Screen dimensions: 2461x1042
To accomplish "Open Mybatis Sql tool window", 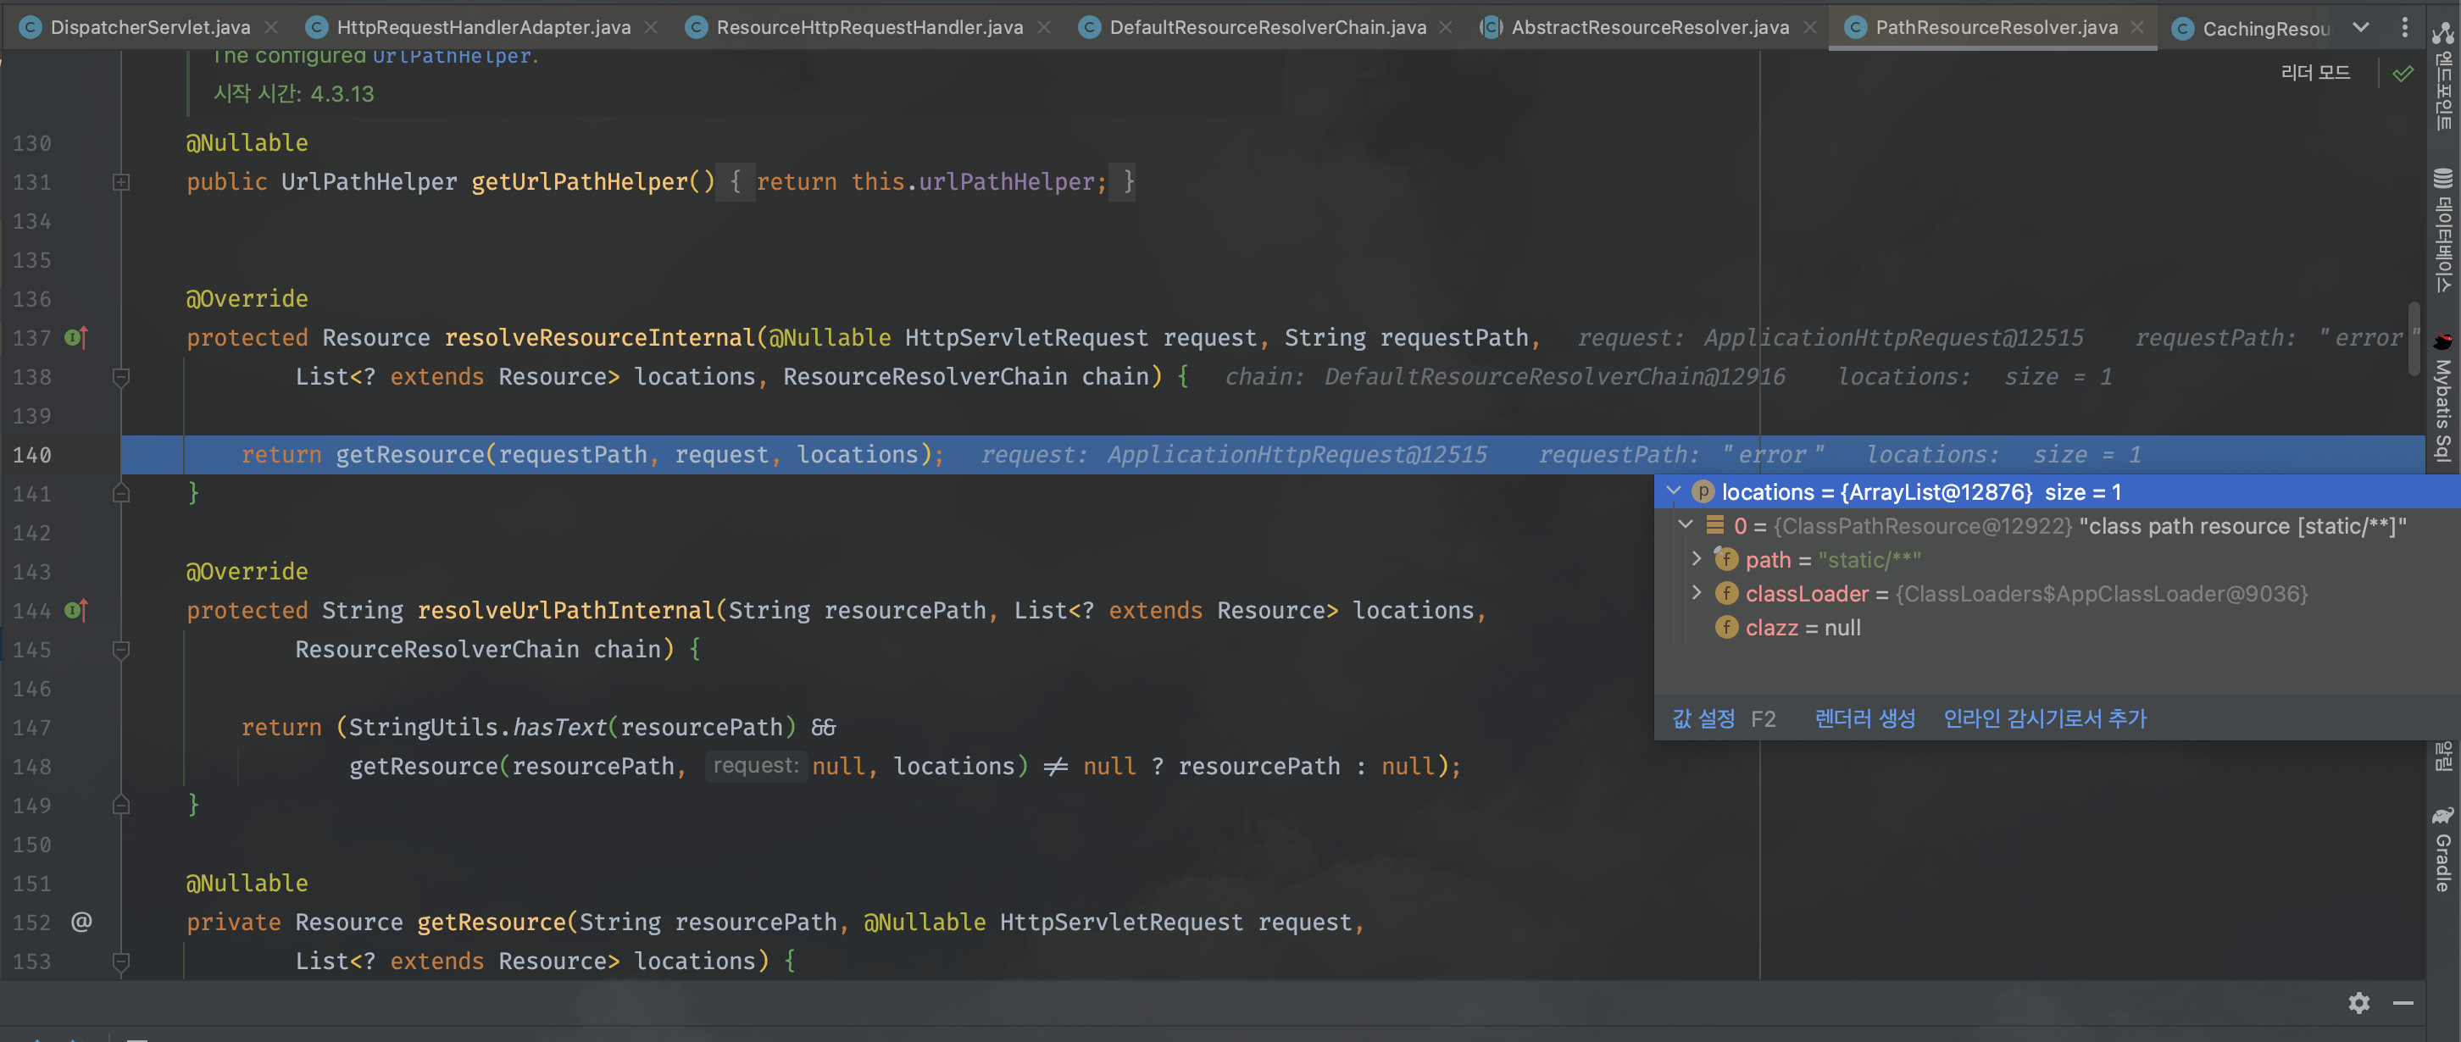I will (2443, 396).
